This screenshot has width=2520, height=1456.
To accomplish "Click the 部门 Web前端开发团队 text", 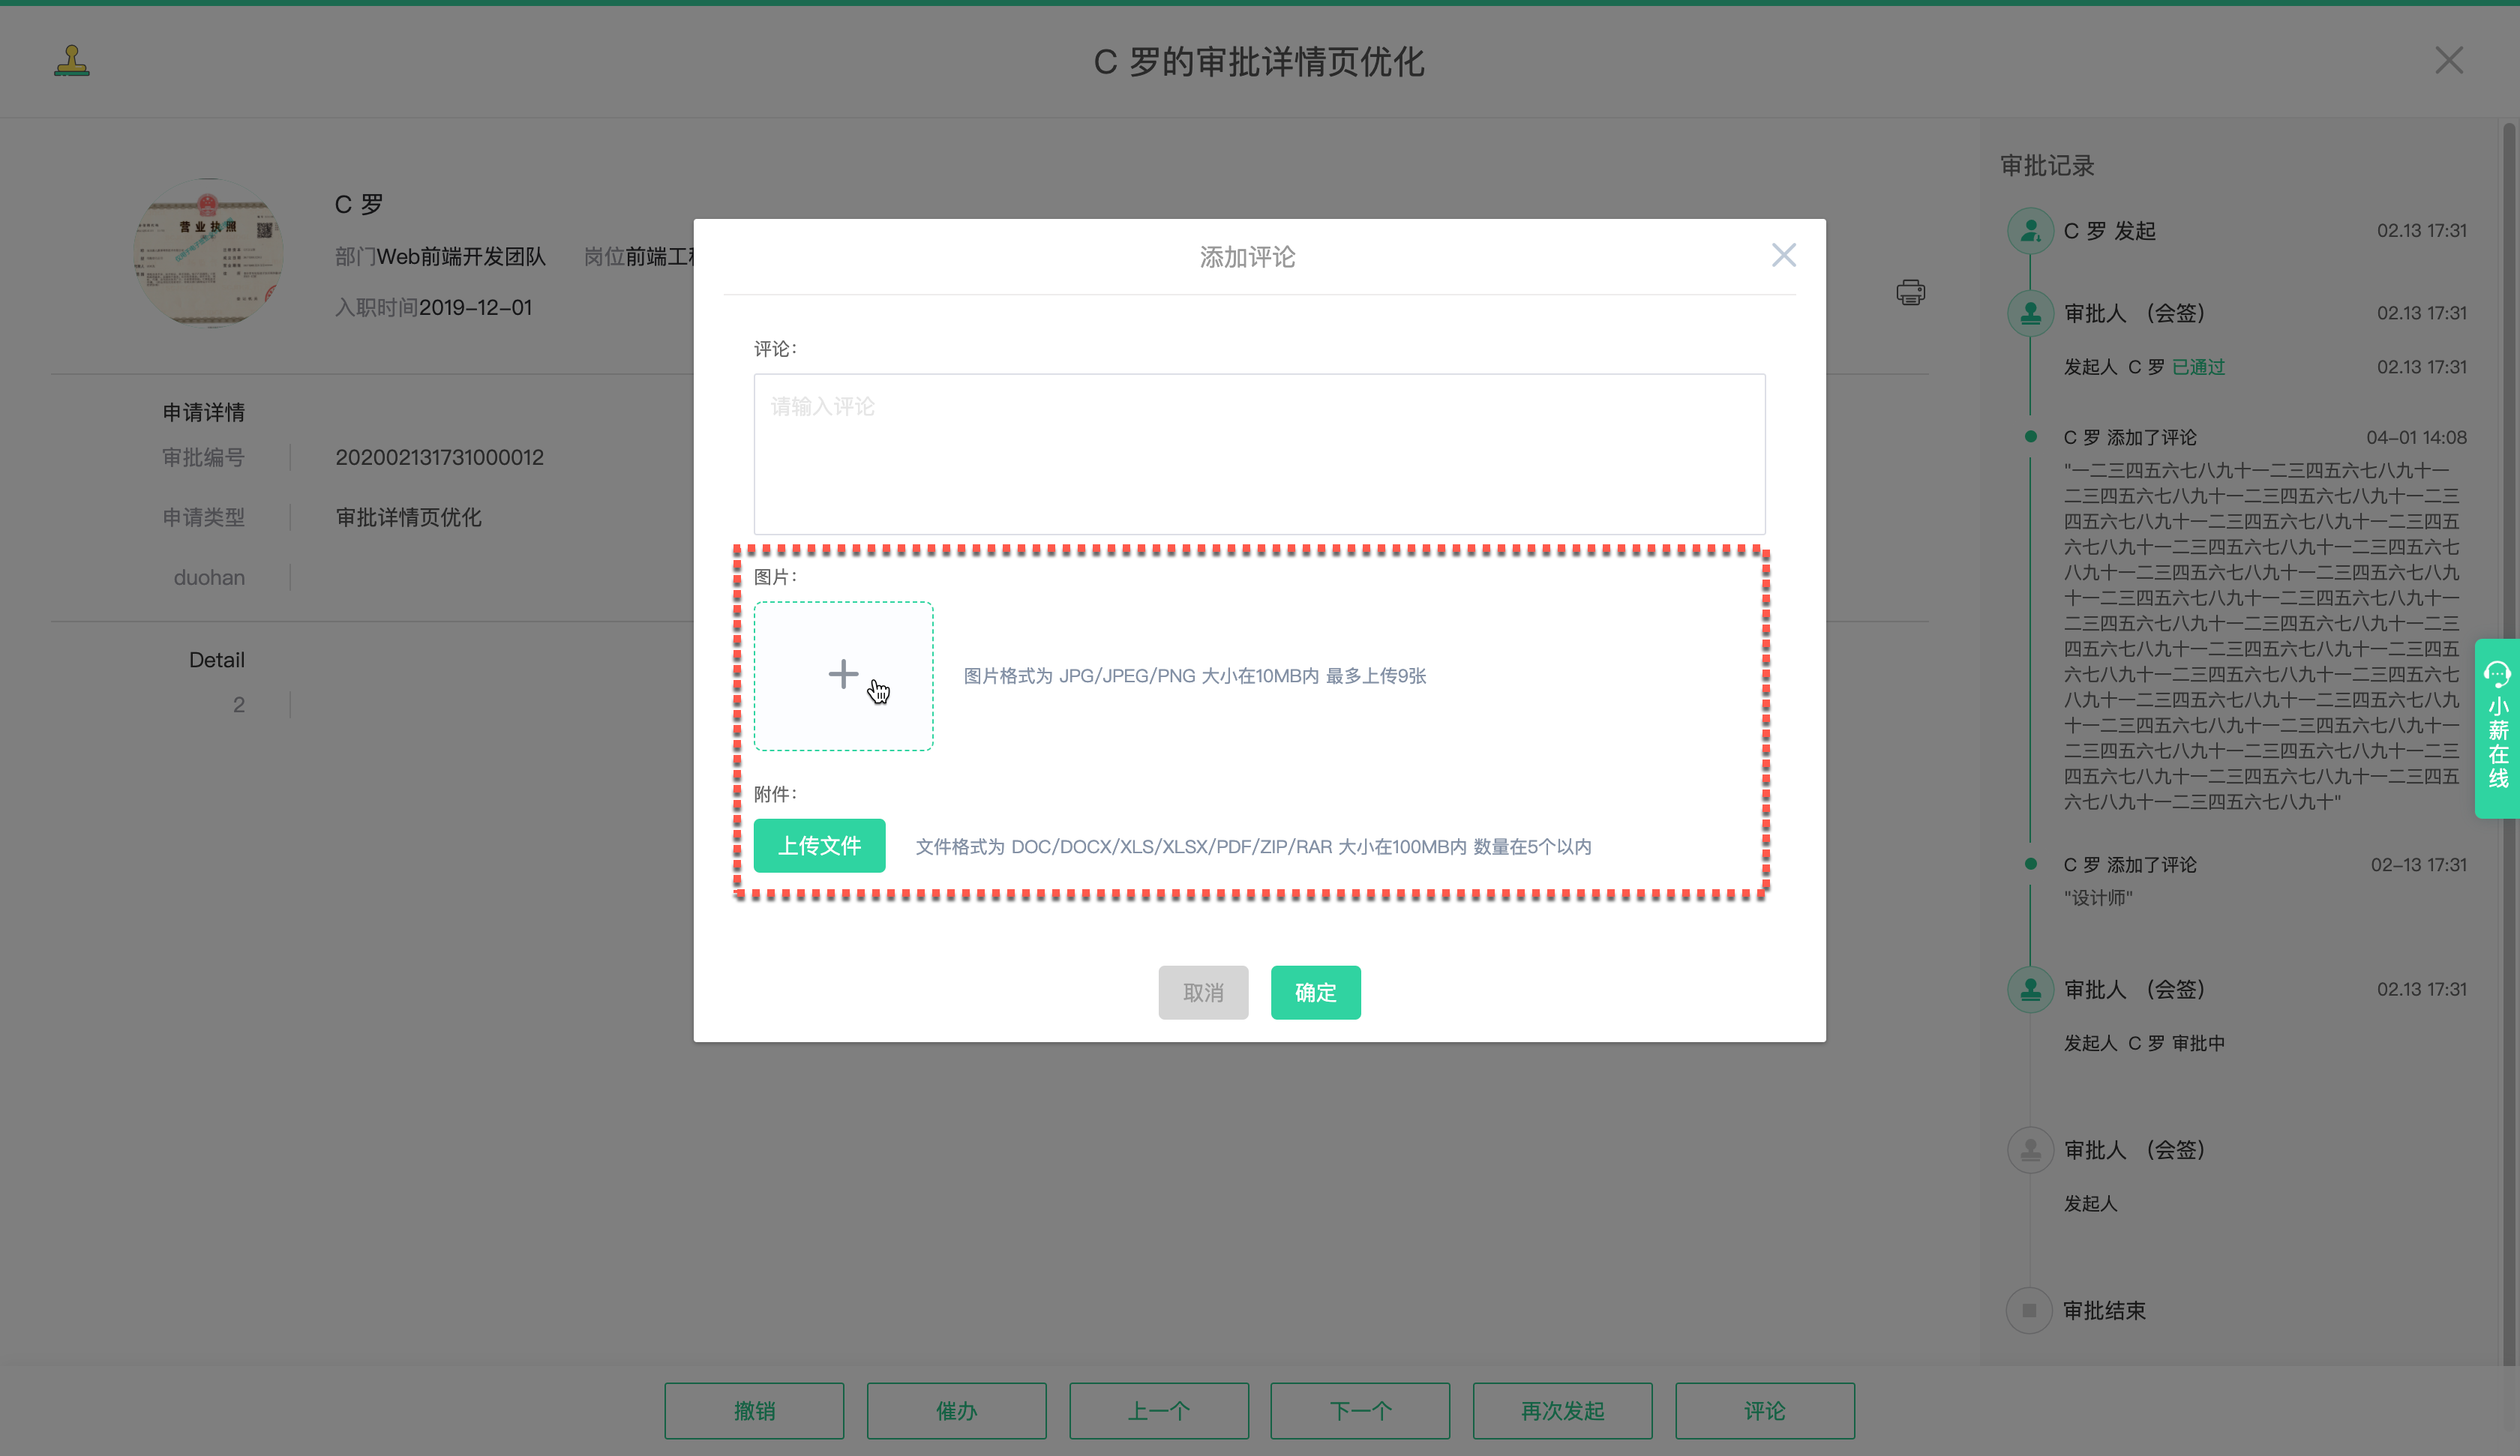I will pos(440,256).
